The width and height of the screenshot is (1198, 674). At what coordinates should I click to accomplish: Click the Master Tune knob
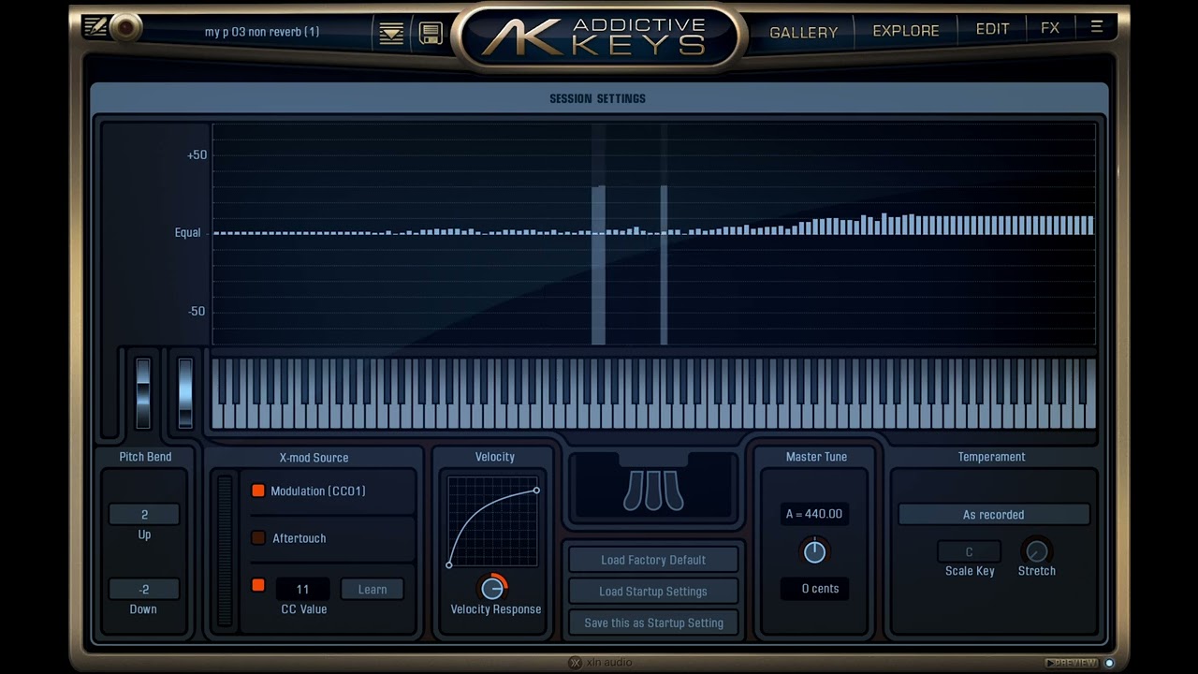(x=814, y=551)
